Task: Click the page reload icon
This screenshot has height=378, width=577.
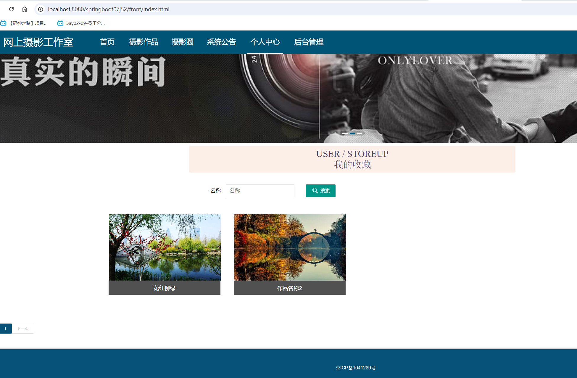Action: [x=12, y=9]
